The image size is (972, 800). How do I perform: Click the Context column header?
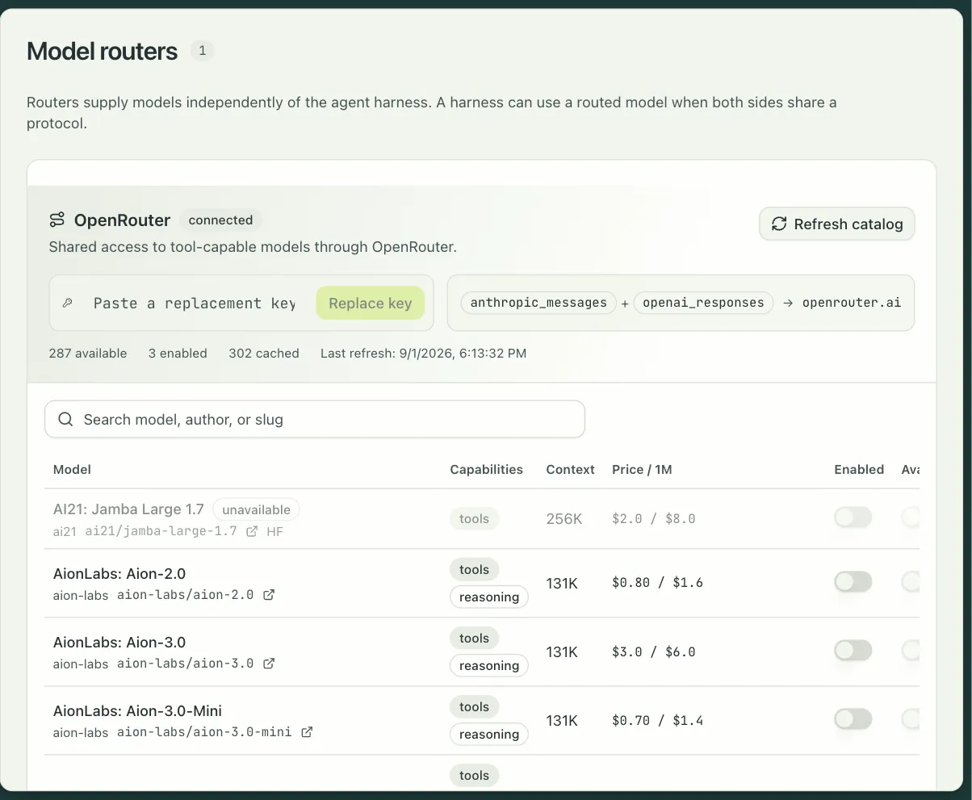click(570, 469)
